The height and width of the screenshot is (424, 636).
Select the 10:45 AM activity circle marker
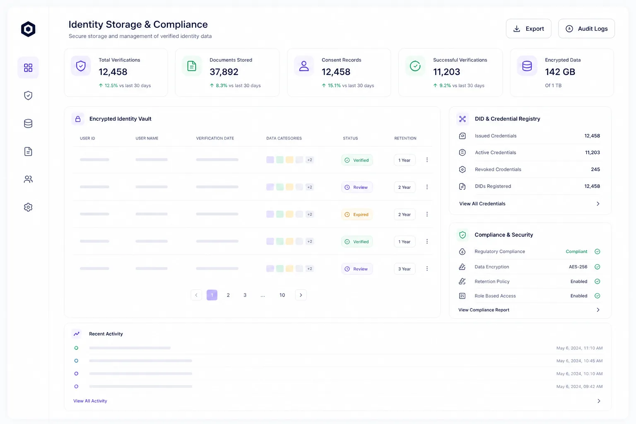76,361
